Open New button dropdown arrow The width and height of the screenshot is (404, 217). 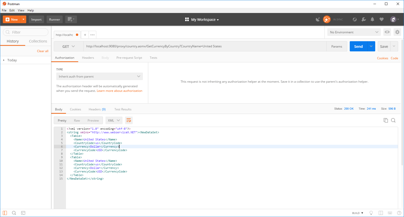(23, 19)
